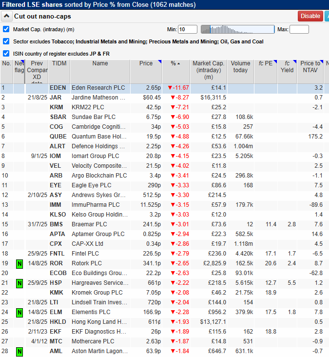Open the green N news flag for Rotork
The image size is (329, 357).
coord(19,264)
